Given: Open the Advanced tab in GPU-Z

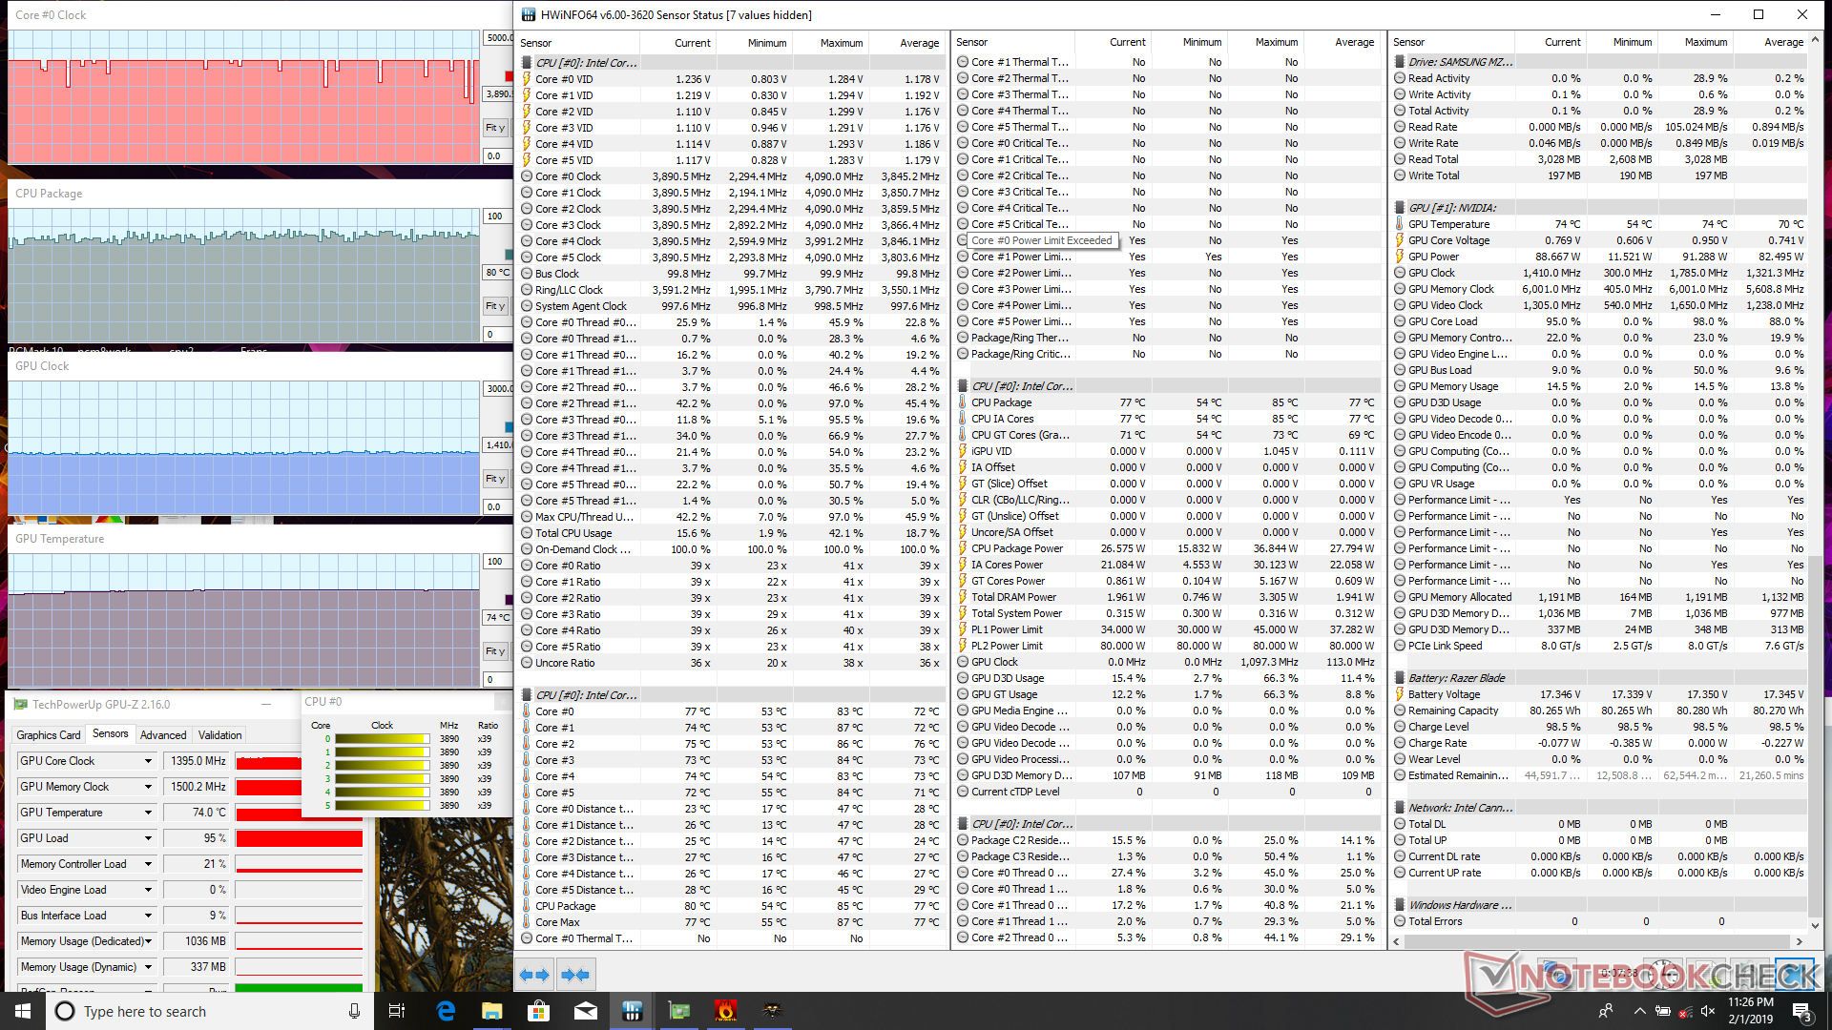Looking at the screenshot, I should click(163, 735).
